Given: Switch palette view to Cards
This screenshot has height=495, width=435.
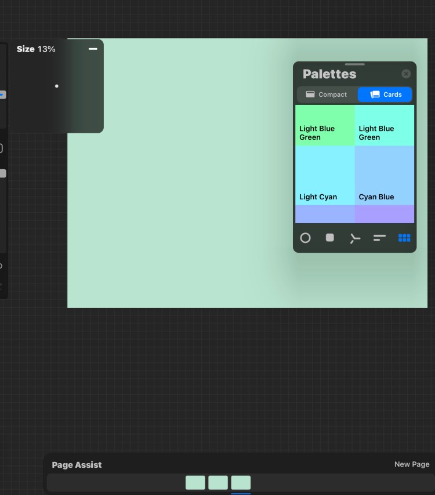Looking at the screenshot, I should pos(385,94).
